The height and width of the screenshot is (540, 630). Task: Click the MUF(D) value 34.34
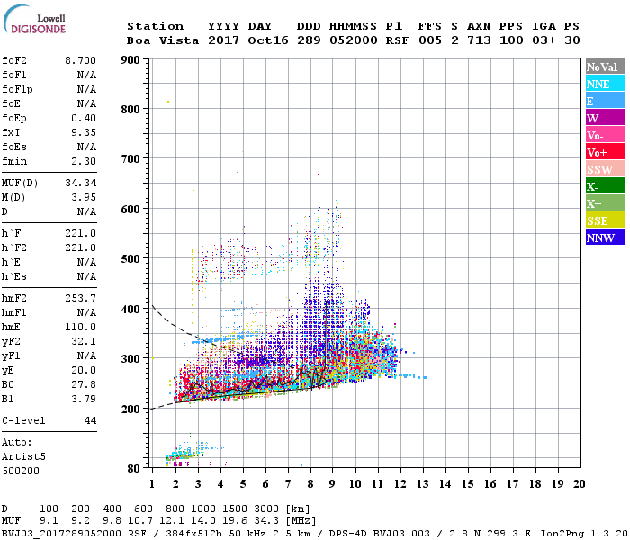80,184
